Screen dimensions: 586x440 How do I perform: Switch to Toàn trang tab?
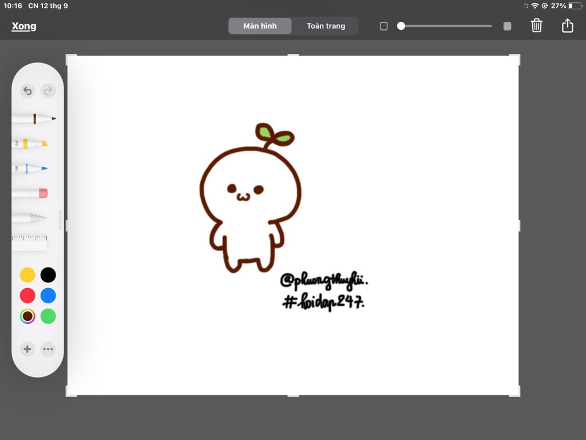[326, 26]
